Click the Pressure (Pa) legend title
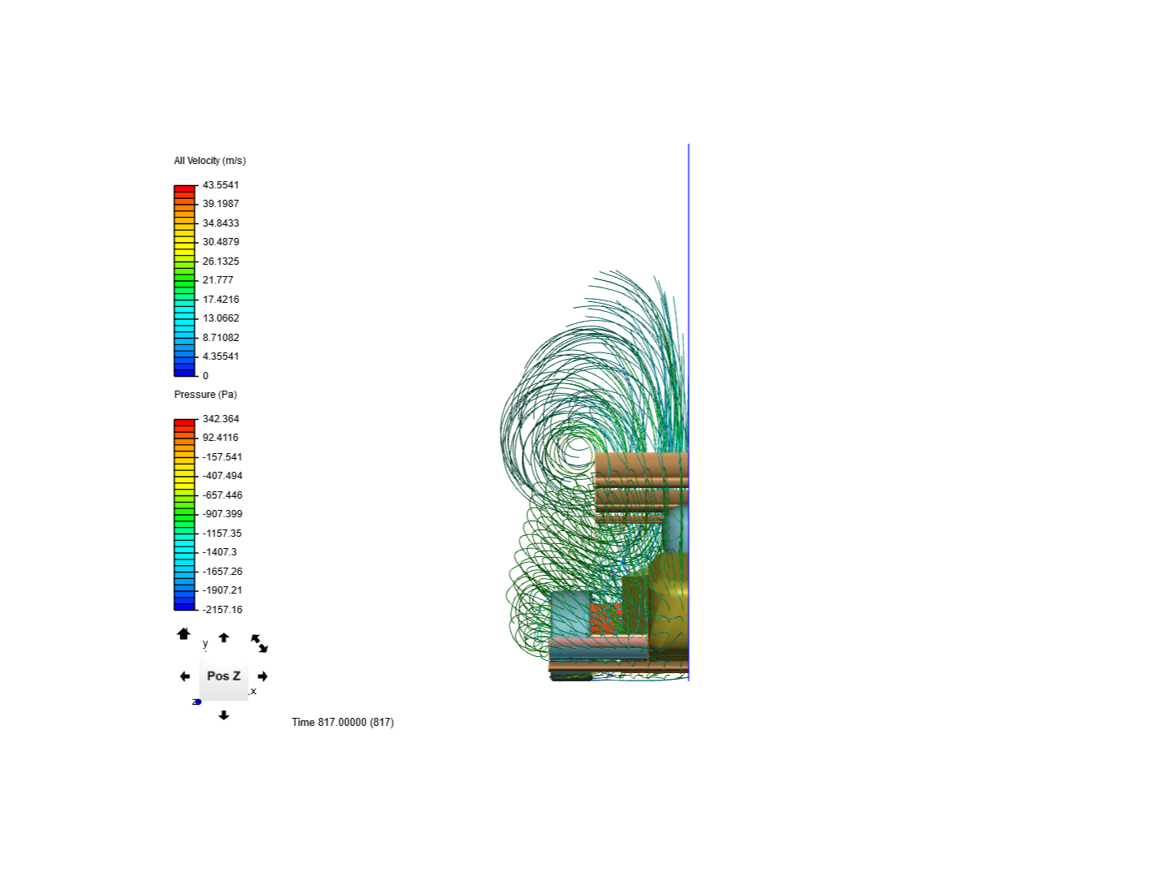1170x877 pixels. (206, 395)
